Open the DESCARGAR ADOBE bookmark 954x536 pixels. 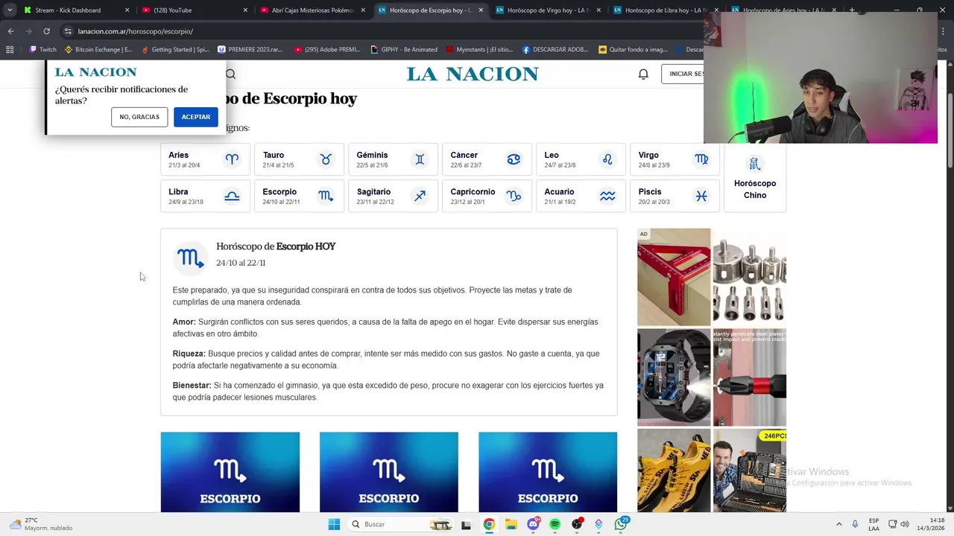[555, 50]
